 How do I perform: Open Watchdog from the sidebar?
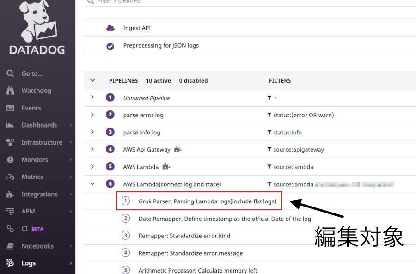click(10, 91)
